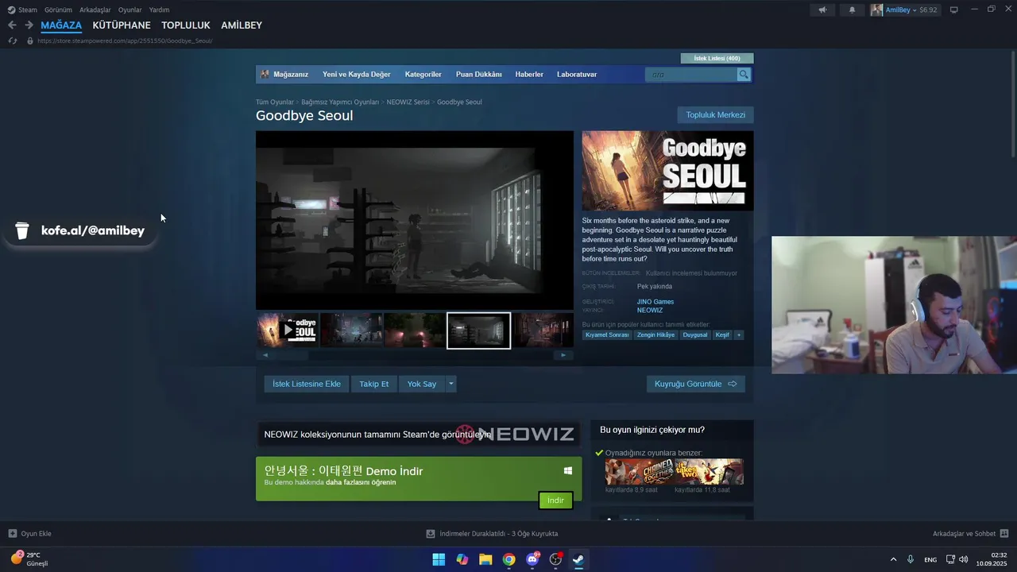The image size is (1017, 572).
Task: Open the Arkadaşlar ve Sohbet icon
Action: pyautogui.click(x=1003, y=534)
